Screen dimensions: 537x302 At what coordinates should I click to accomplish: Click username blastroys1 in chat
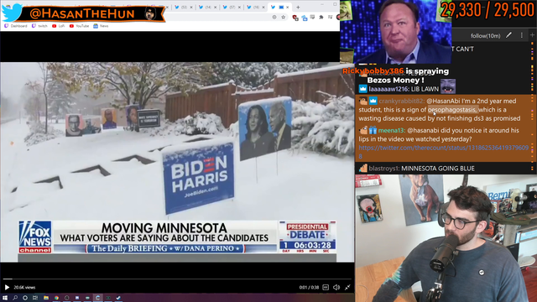click(x=384, y=169)
